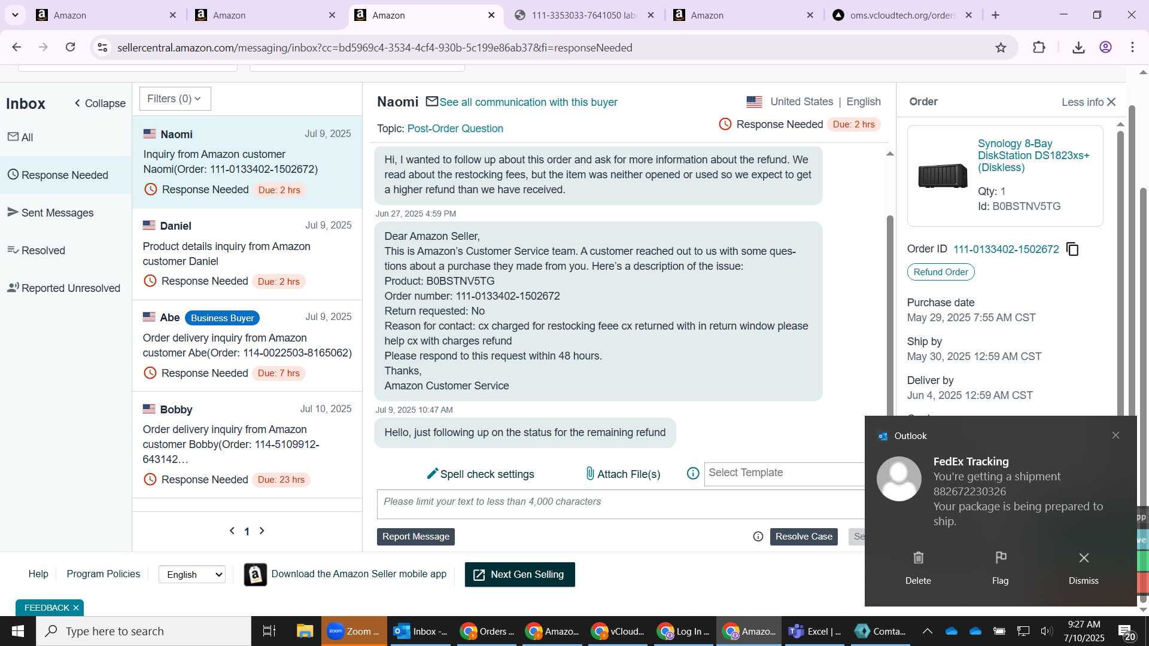Click info icon next to Resolve Case
The width and height of the screenshot is (1149, 646).
[758, 537]
